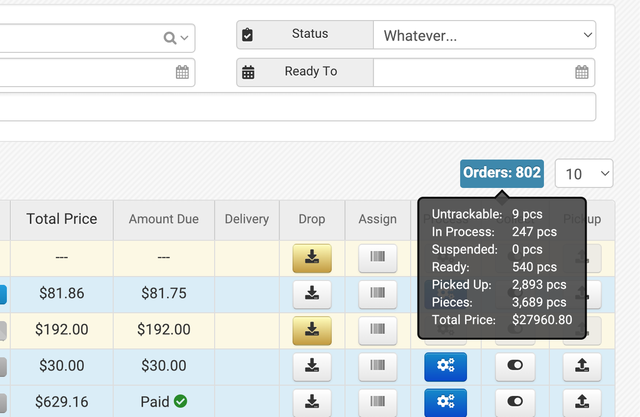Click the $81.86 total price cell
The height and width of the screenshot is (417, 640).
point(62,294)
